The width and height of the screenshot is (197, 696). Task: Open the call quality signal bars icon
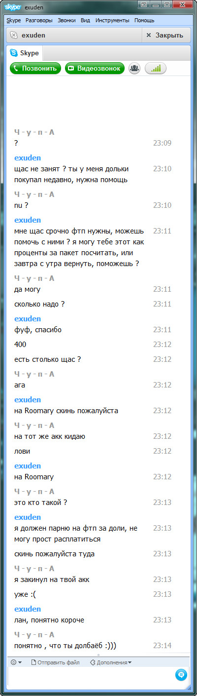(x=155, y=69)
